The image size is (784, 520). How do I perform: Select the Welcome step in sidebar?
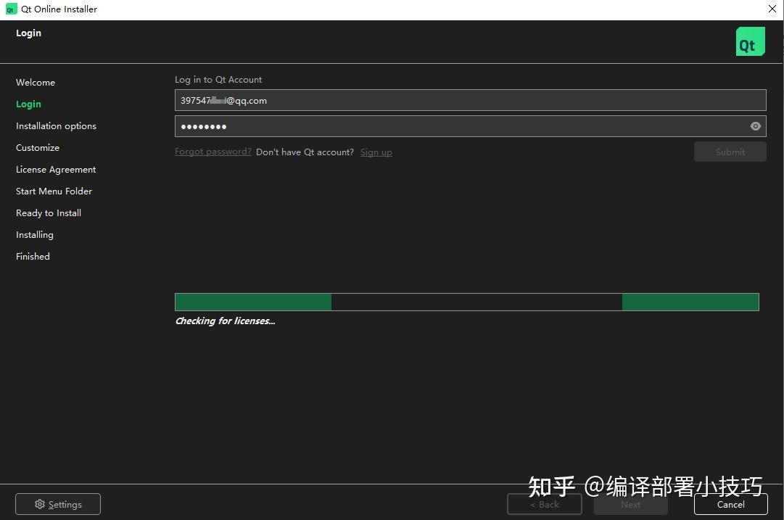(35, 82)
